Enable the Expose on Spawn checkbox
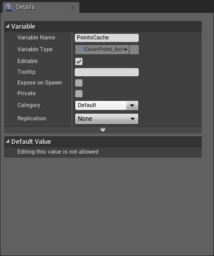Image resolution: width=214 pixels, height=256 pixels. coord(79,83)
